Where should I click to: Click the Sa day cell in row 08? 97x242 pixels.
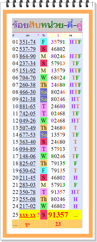pyautogui.click(x=44, y=92)
